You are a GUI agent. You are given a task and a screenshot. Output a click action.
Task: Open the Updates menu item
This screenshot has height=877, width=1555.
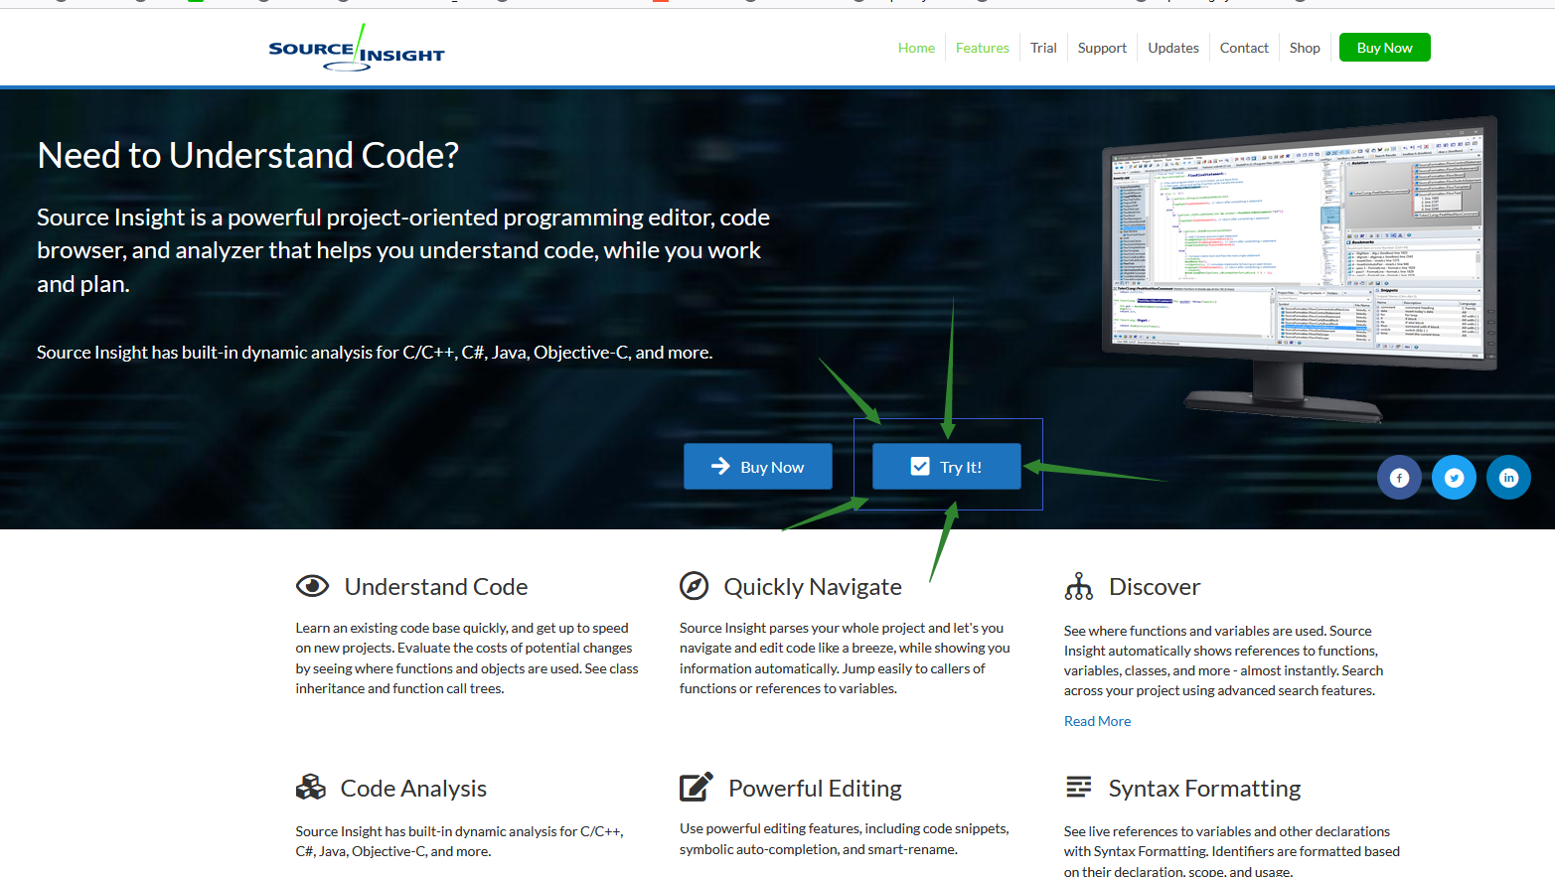point(1173,48)
